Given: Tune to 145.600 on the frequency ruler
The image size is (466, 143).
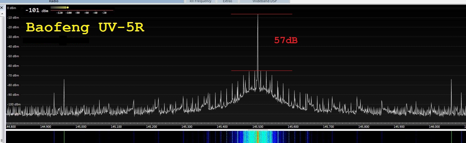Looking at the screenshot, I should (293, 127).
